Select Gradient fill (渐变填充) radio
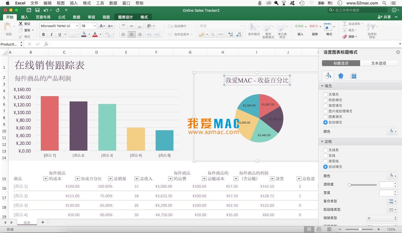The image size is (402, 233). [325, 106]
